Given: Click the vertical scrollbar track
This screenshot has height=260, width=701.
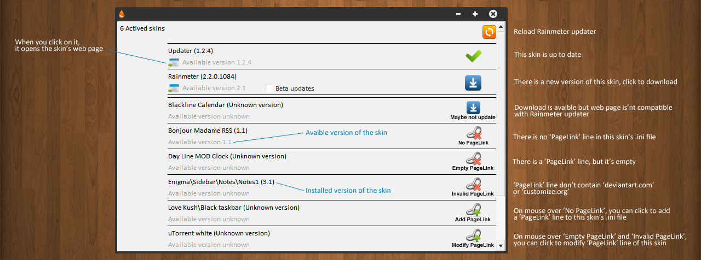Looking at the screenshot, I should coord(501,136).
